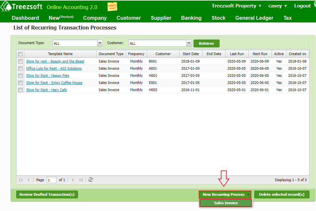
Task: Refresh the list with the refresh icon
Action: pyautogui.click(x=90, y=180)
